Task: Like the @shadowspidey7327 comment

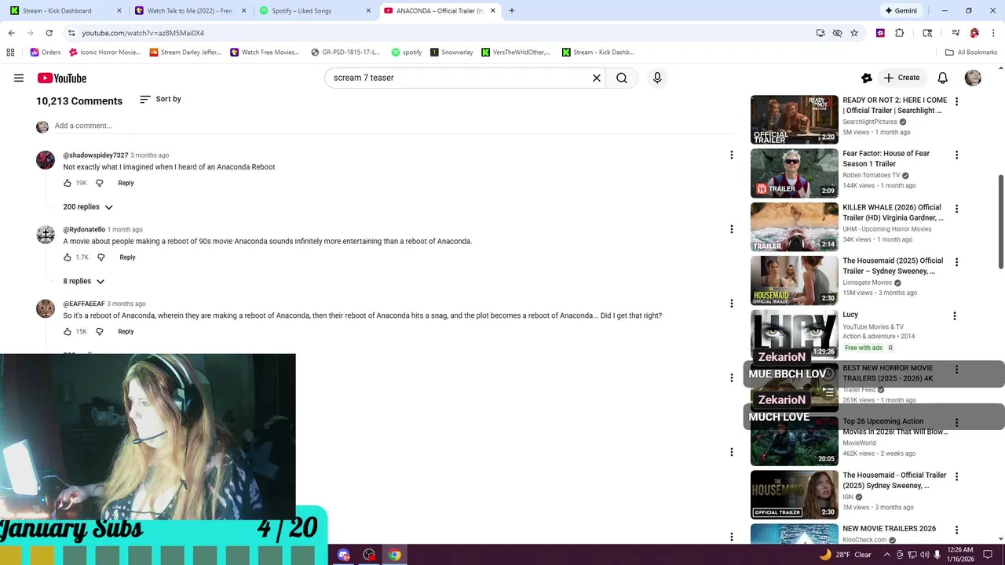Action: click(x=68, y=183)
